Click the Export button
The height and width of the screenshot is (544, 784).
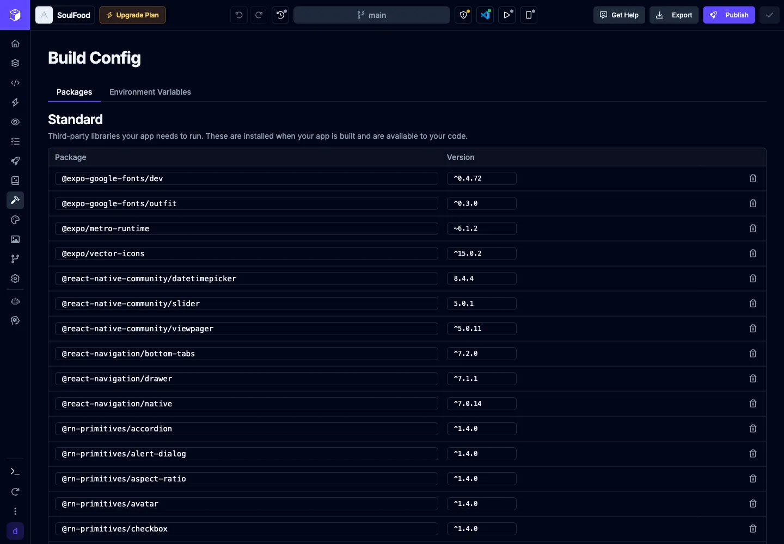click(674, 15)
